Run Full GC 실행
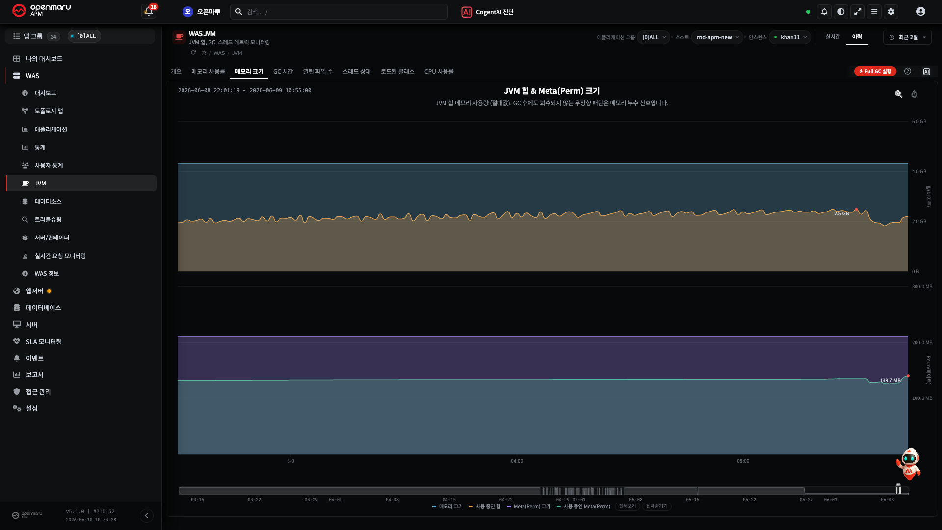This screenshot has height=530, width=942. 875,72
